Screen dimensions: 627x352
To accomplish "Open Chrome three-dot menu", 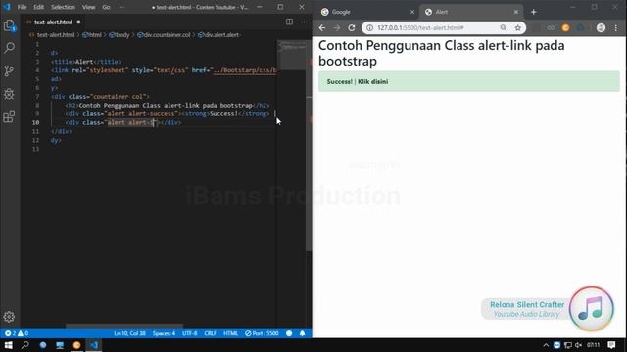I will coord(616,28).
